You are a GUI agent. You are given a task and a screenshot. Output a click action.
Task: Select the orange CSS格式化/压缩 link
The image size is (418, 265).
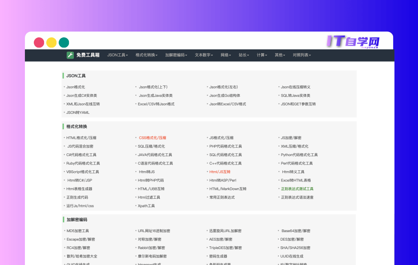coord(153,137)
